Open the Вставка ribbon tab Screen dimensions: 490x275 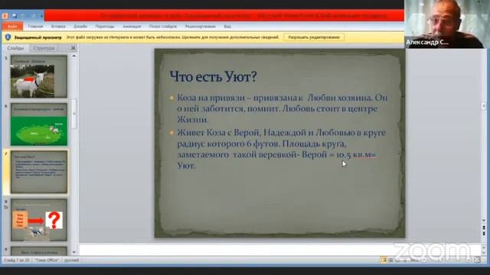(58, 27)
